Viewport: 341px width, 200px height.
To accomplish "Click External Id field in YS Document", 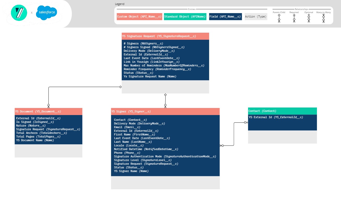I will pos(38,118).
